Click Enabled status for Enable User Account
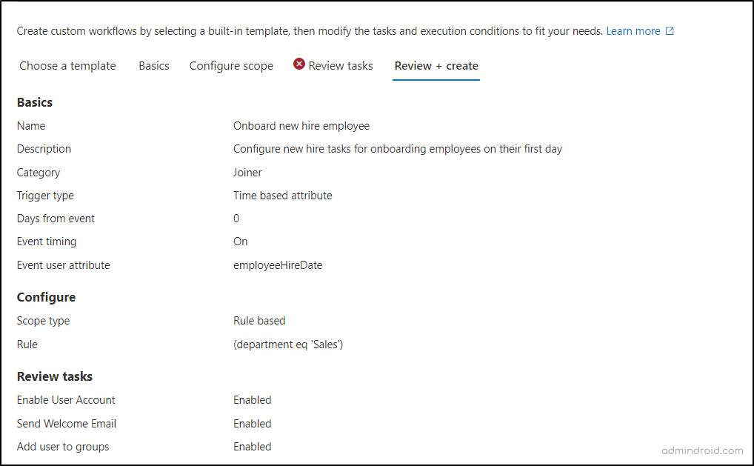 (253, 400)
